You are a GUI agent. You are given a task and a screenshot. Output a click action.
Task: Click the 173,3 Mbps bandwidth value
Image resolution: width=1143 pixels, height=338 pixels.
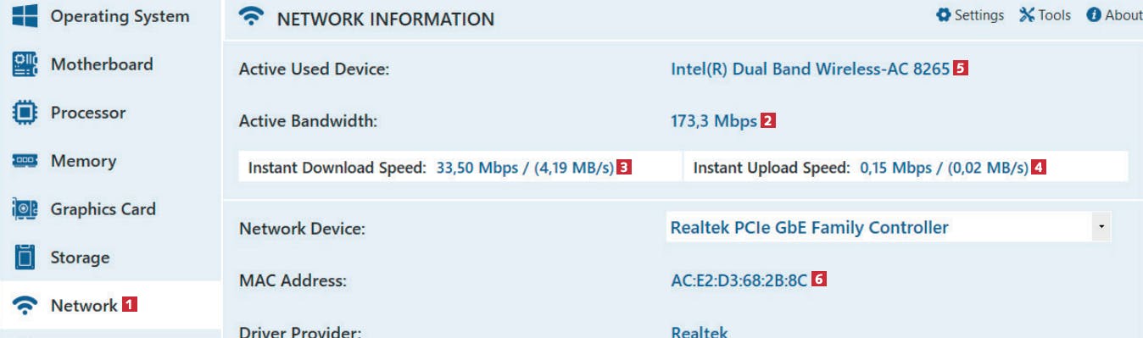(713, 121)
